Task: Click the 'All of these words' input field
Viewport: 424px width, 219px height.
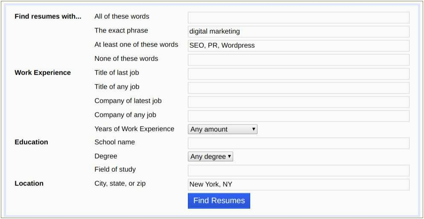Action: [x=298, y=17]
